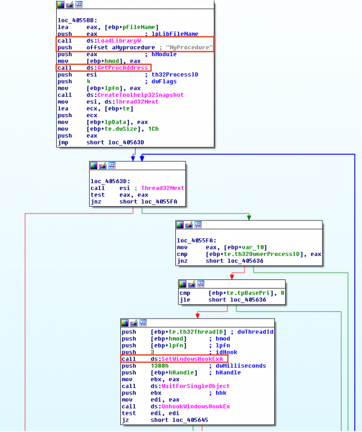362x432 pixels.
Task: Jump to GetProcAddress import
Action: pos(122,68)
